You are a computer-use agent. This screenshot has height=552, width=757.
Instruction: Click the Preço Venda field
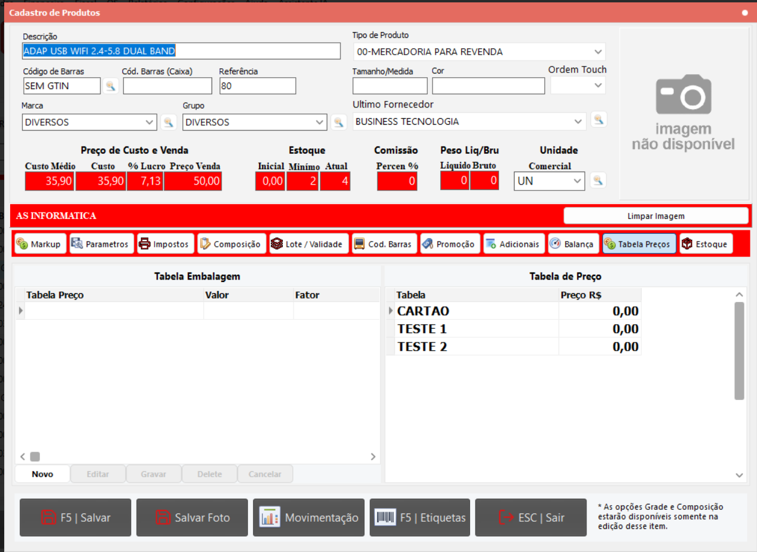pos(193,181)
